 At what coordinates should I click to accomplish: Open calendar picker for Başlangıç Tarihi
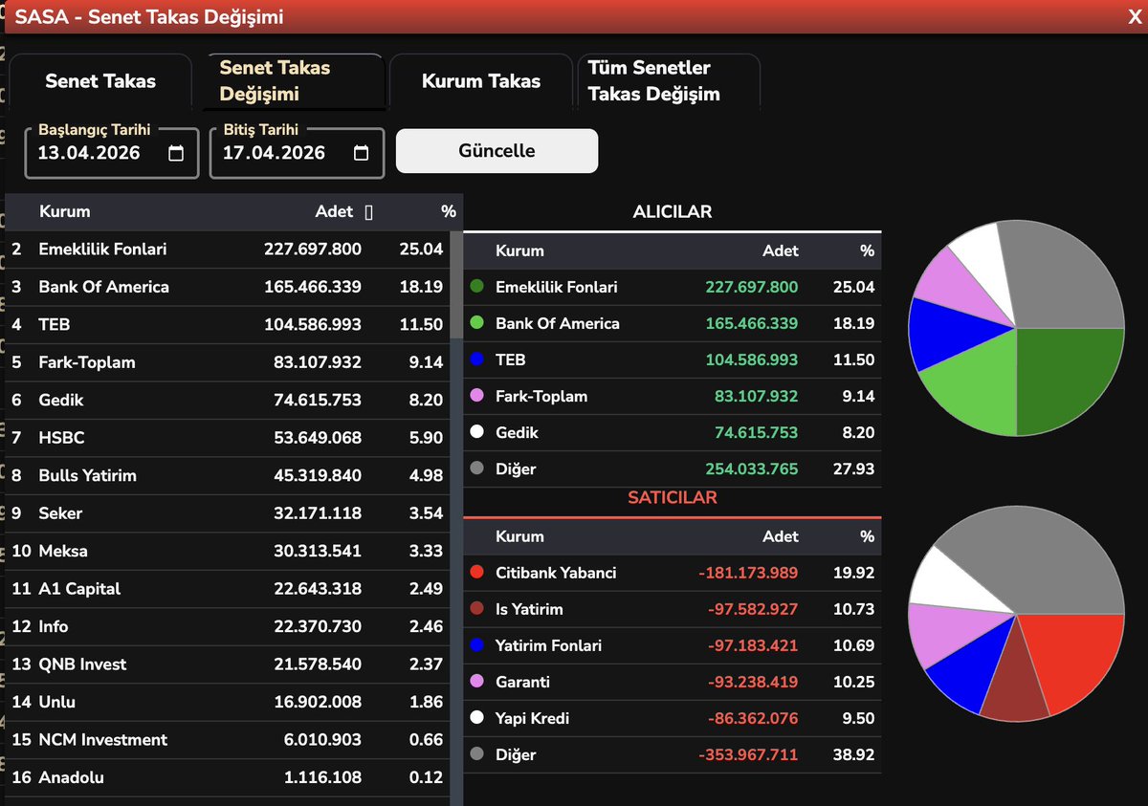pyautogui.click(x=176, y=153)
